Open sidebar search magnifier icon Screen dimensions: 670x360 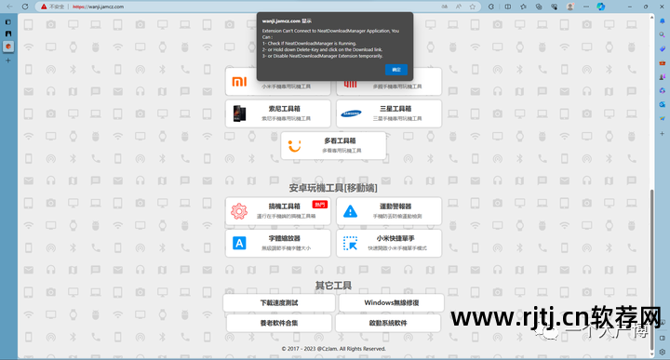(x=662, y=34)
